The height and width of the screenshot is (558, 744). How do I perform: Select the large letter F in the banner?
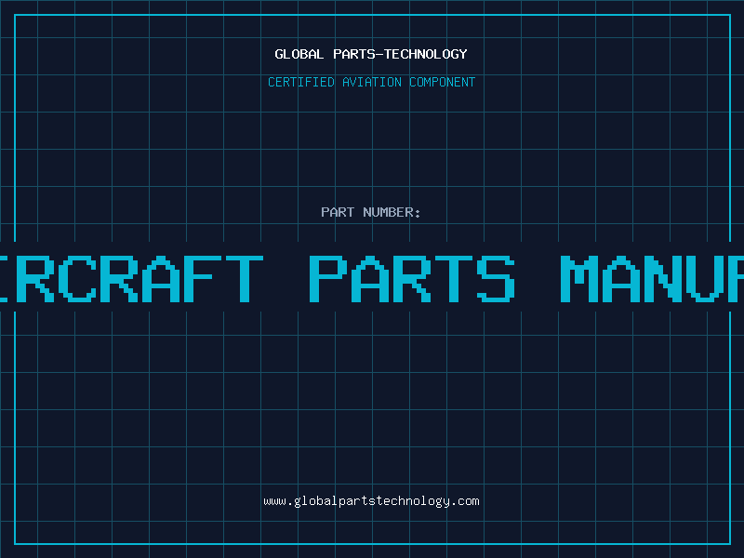203,279
